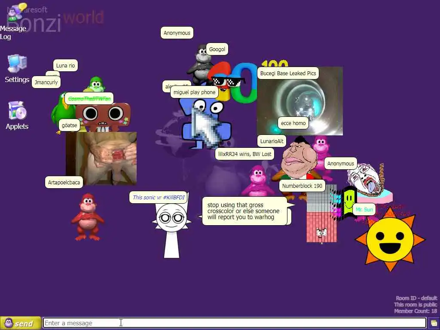Click the 'Room ID - default' status text
This screenshot has height=330, width=440.
[416, 298]
